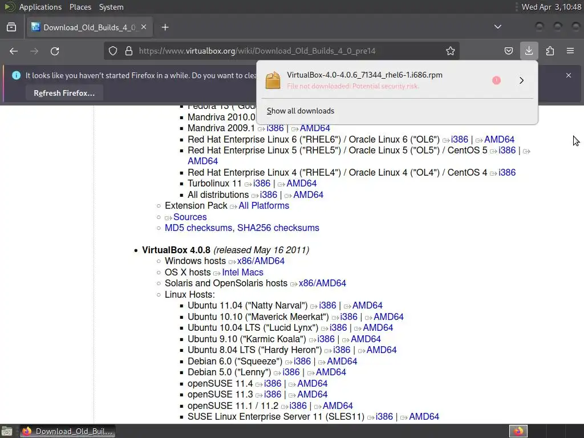
Task: Download Turbolinux 11 i386 package
Action: [261, 183]
